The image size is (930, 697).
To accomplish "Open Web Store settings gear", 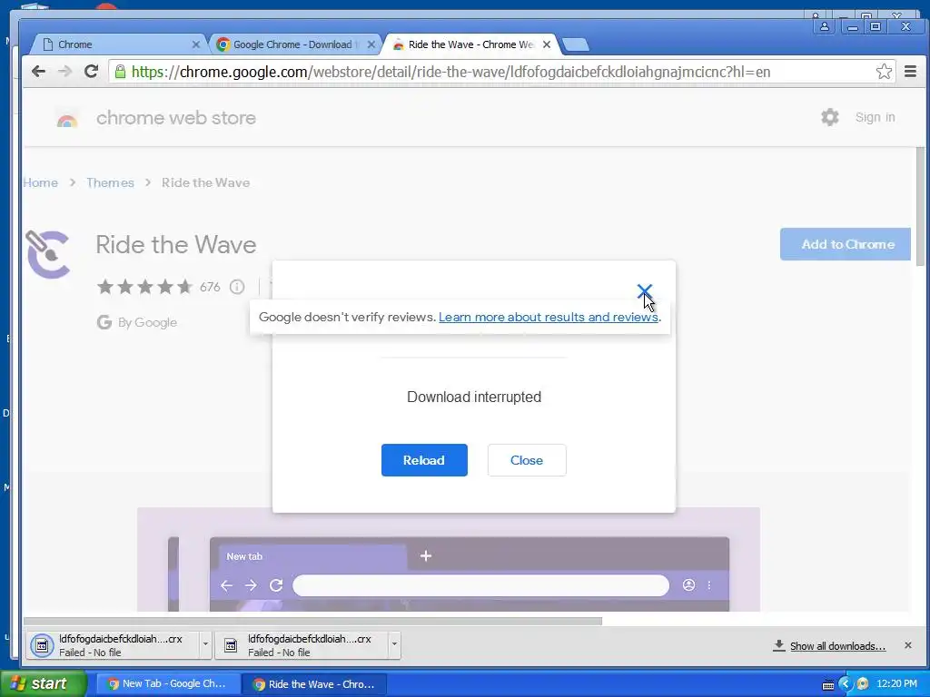I will (830, 117).
